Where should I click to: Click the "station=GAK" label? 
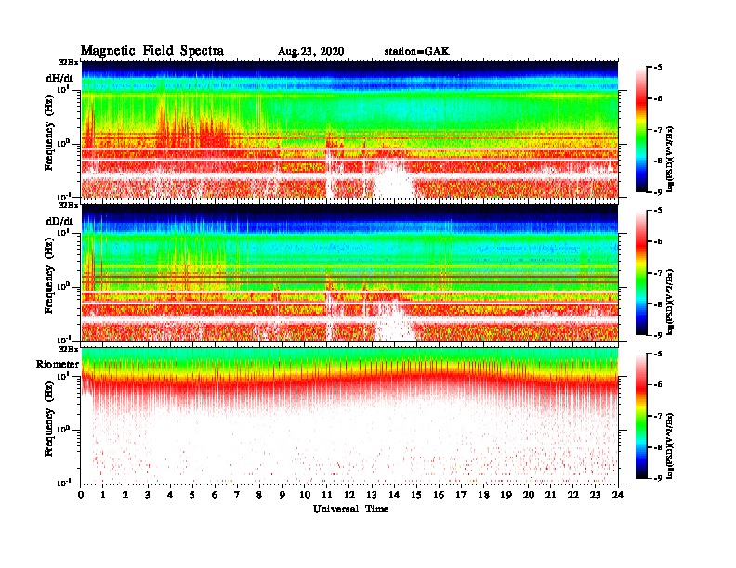[x=417, y=51]
